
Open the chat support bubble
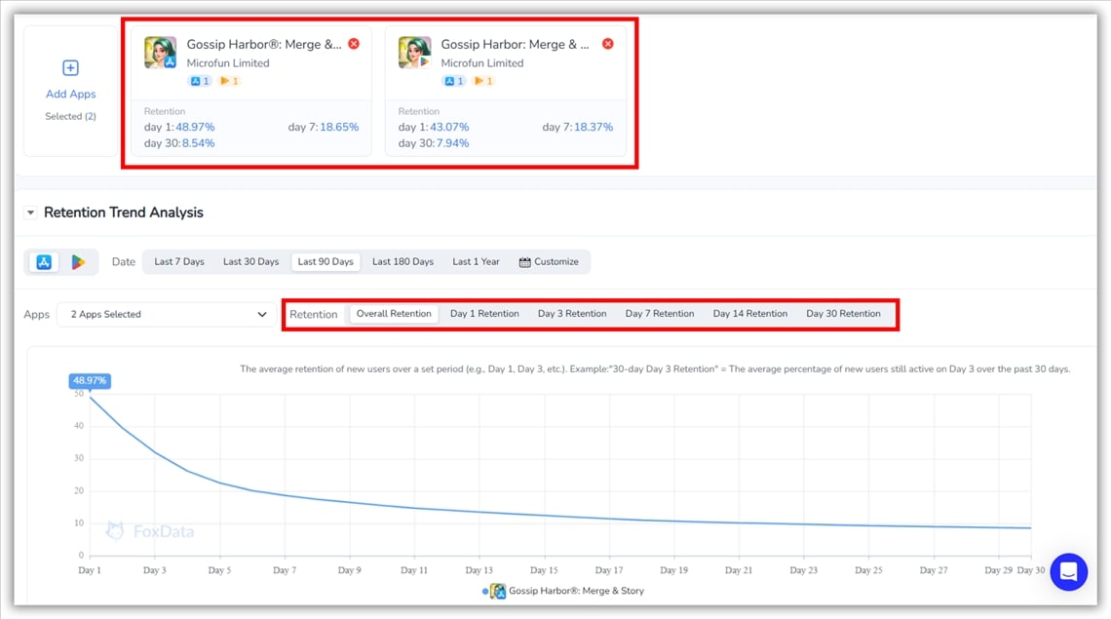[x=1068, y=571]
